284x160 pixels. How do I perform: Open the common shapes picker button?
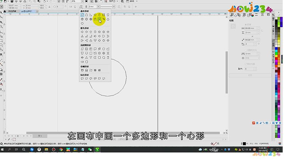point(81,7)
